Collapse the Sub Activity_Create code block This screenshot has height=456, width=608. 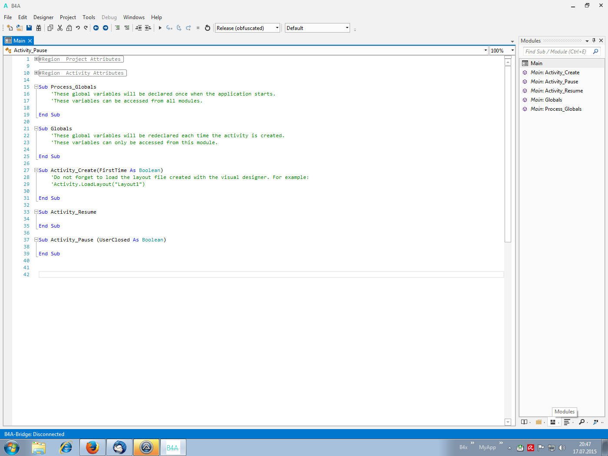coord(36,170)
